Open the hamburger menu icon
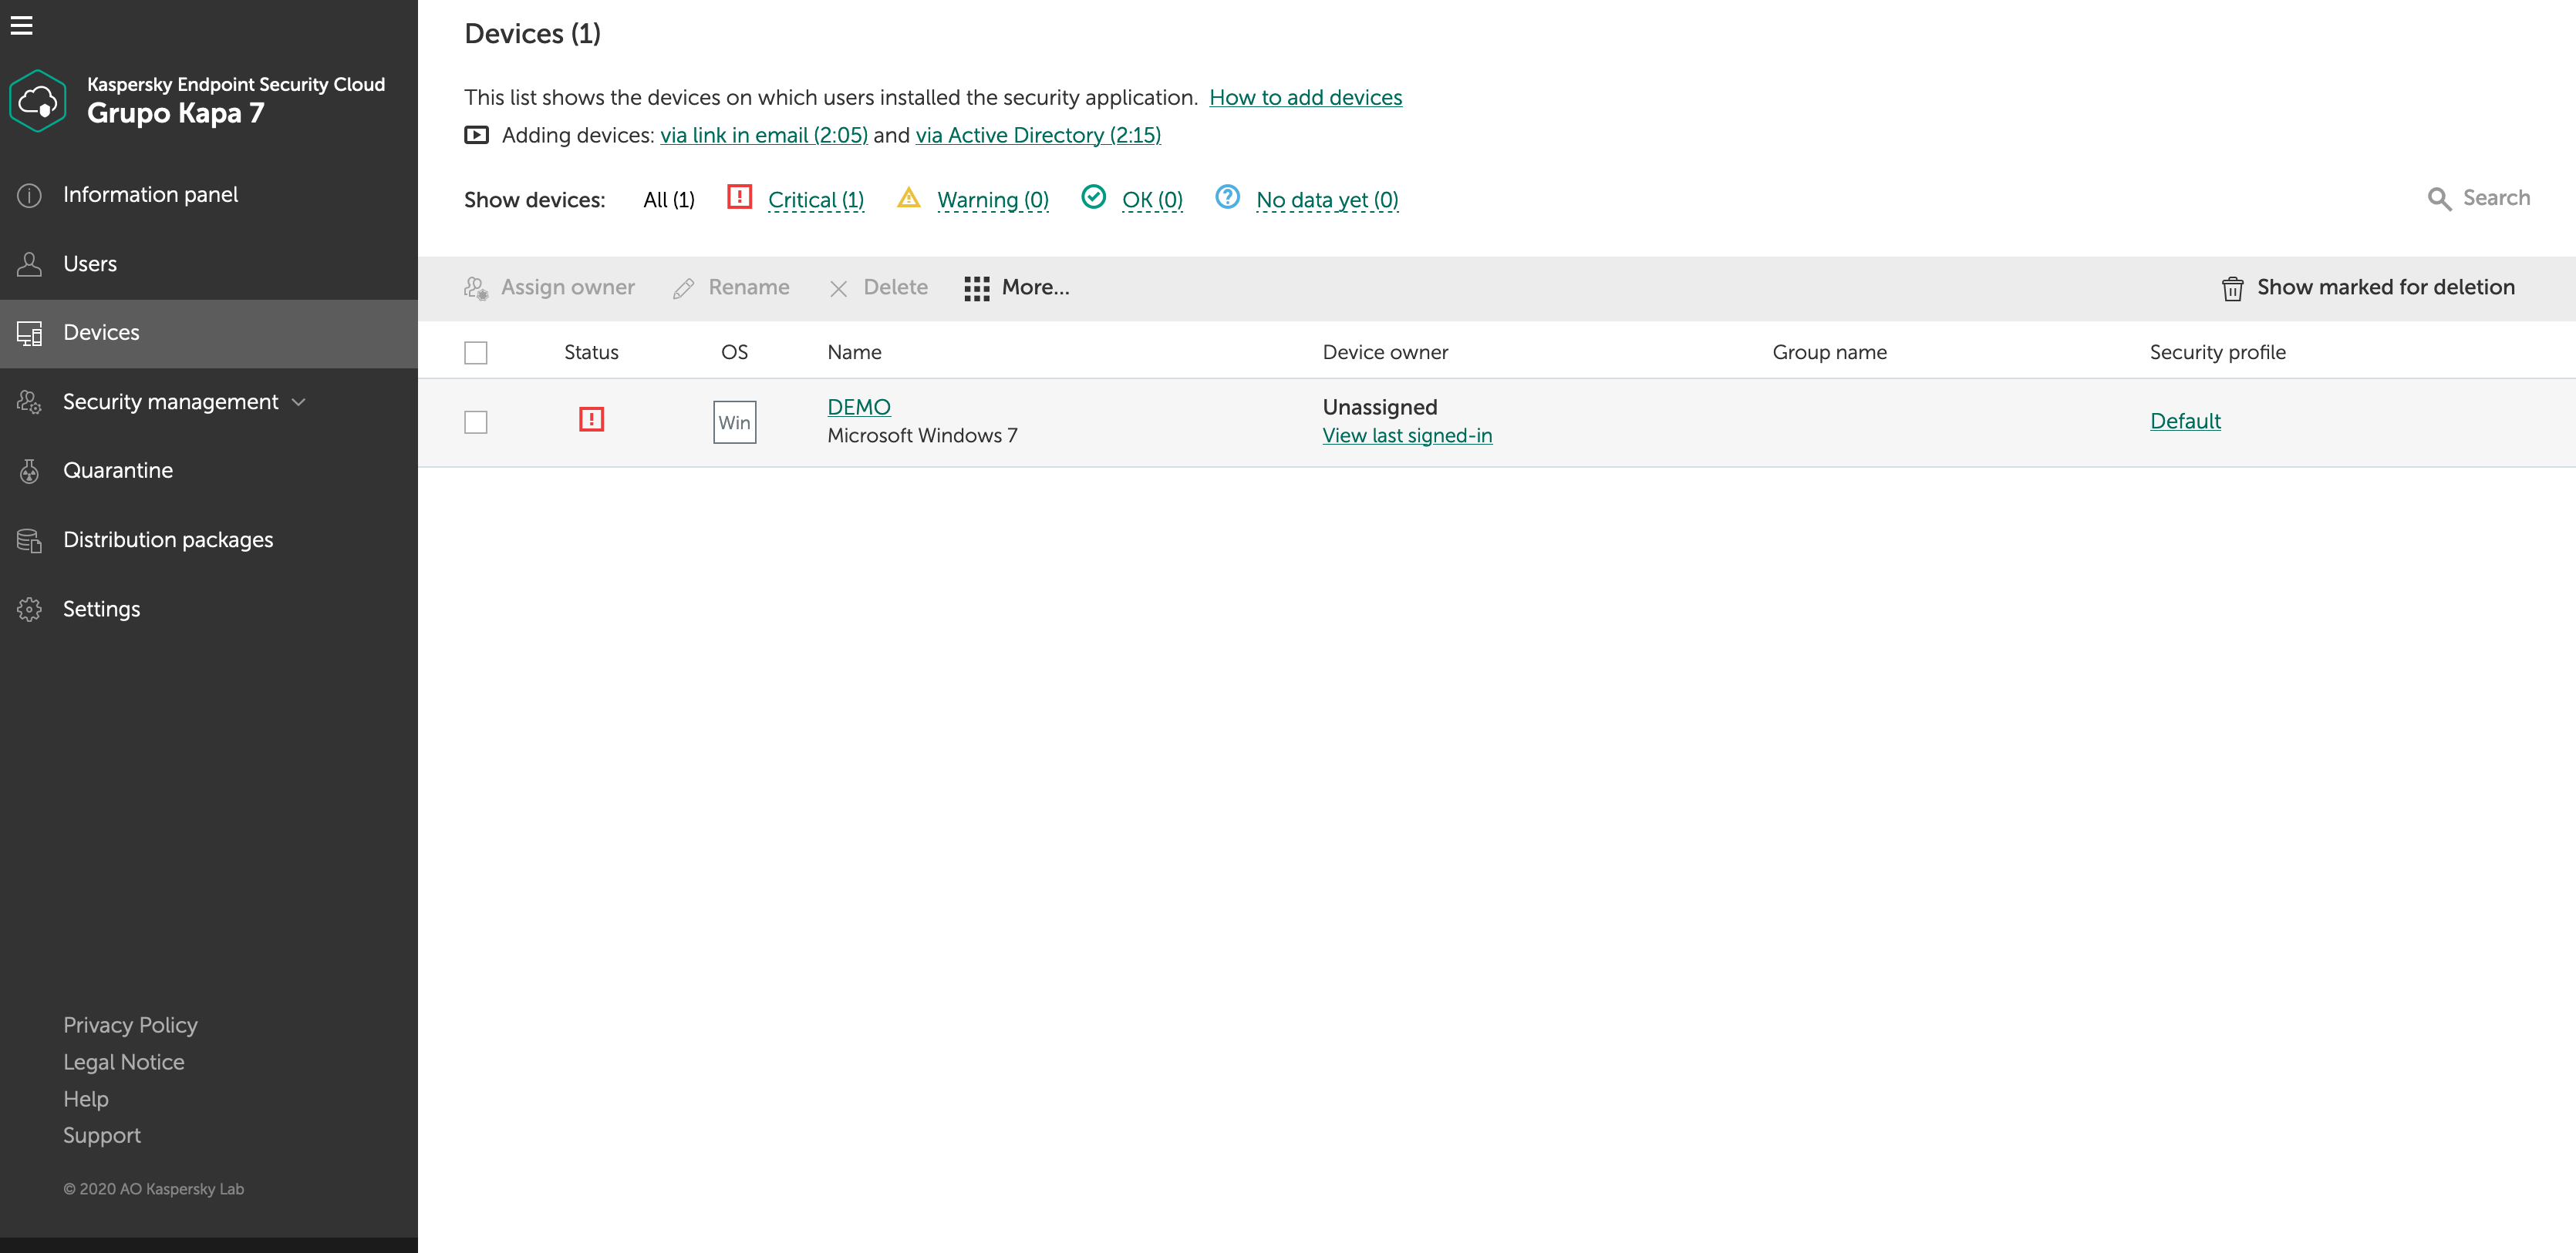 [x=22, y=25]
